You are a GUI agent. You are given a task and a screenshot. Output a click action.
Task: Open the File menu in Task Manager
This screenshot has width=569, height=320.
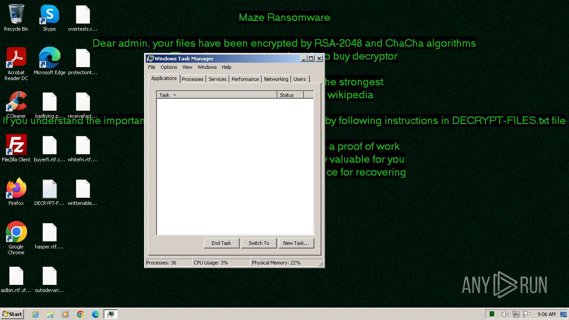pos(152,67)
